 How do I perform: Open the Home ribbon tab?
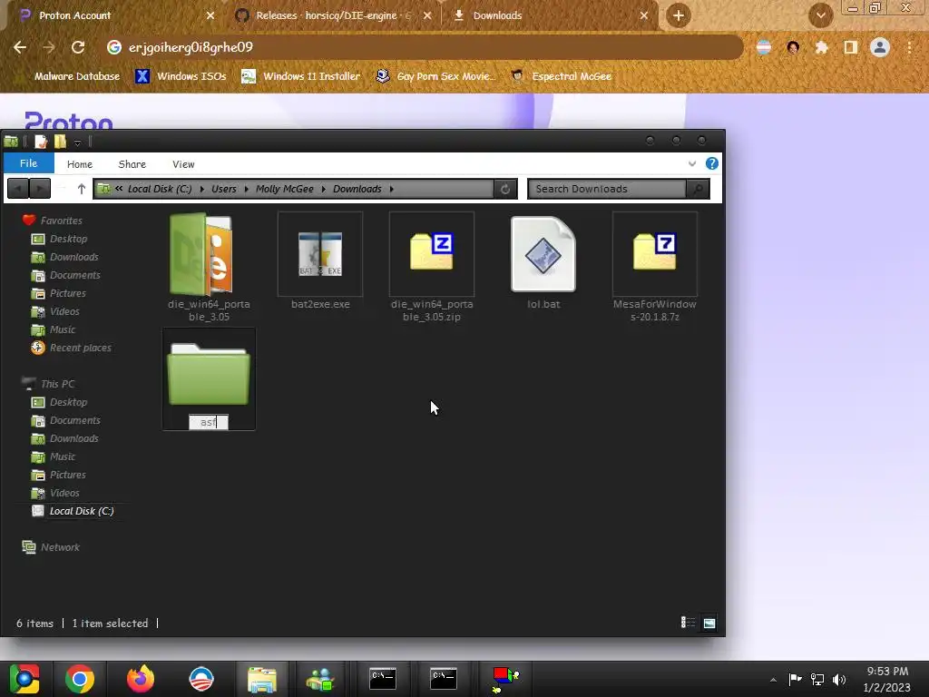[x=80, y=164]
